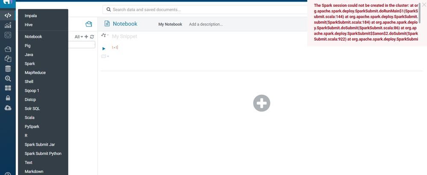The width and height of the screenshot is (427, 175).
Task: Open the Editor code icon in sidebar
Action: tap(8, 15)
